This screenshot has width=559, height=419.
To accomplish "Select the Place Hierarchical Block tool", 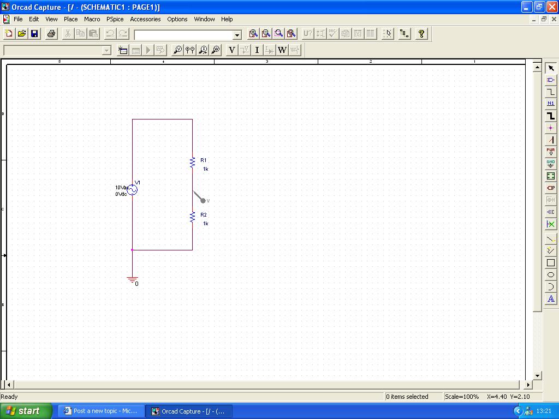I will click(x=551, y=176).
